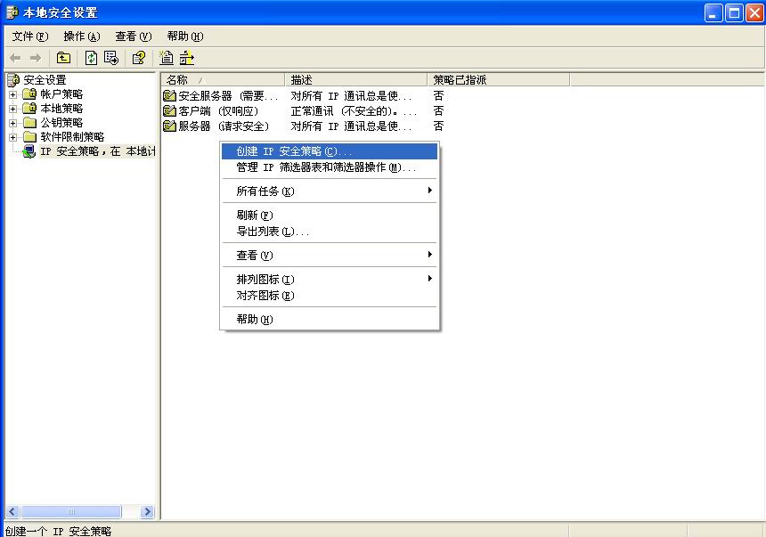Maximize the 本地安全设置 window
Screen dimensions: 766x537
[x=734, y=13]
